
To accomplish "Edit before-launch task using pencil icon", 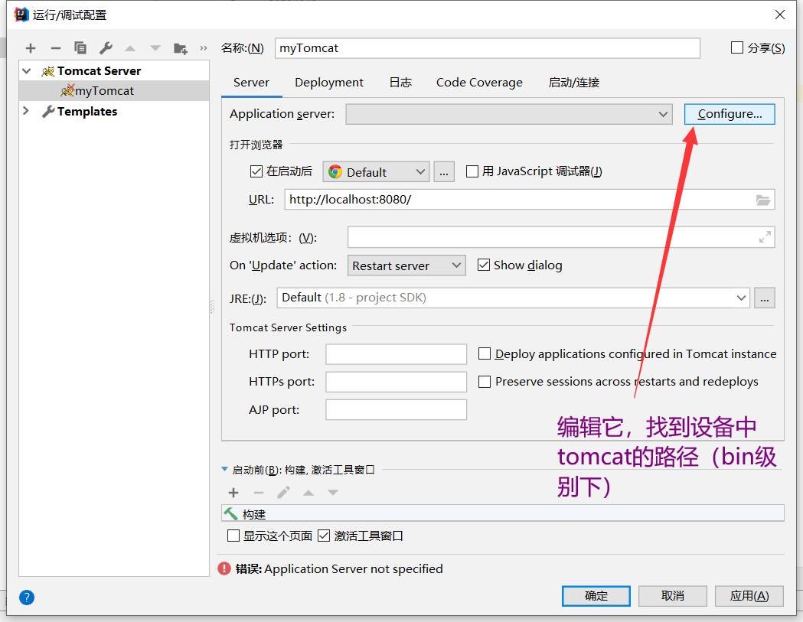I will [x=284, y=493].
